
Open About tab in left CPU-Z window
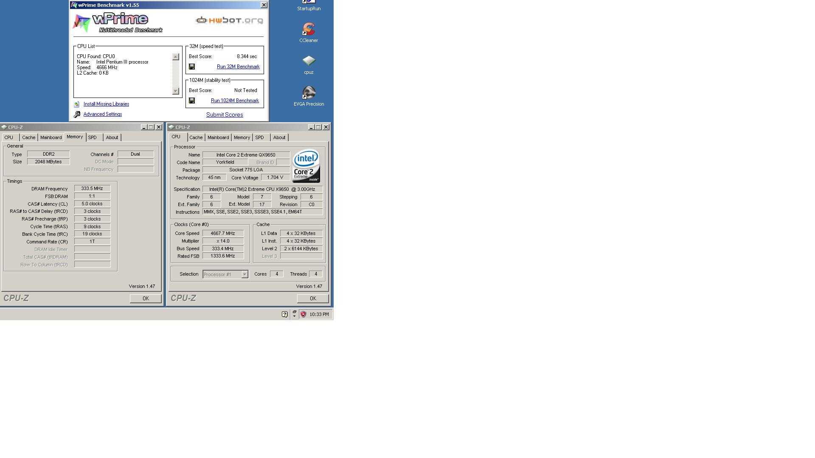click(112, 137)
